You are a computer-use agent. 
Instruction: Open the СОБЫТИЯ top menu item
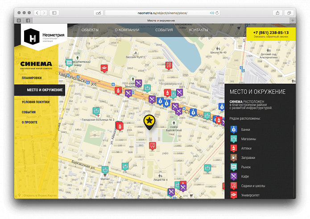[x=164, y=30]
